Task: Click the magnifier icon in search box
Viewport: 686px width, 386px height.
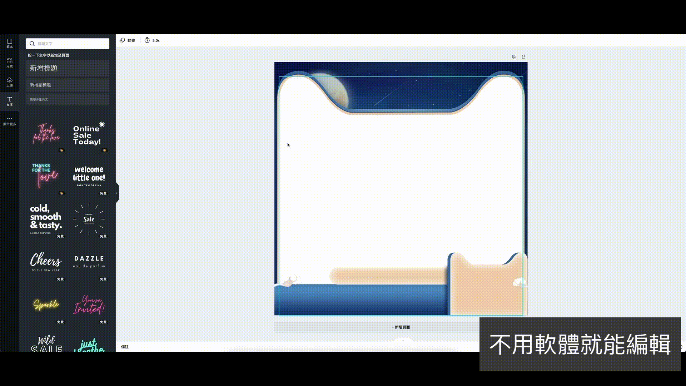Action: (32, 44)
